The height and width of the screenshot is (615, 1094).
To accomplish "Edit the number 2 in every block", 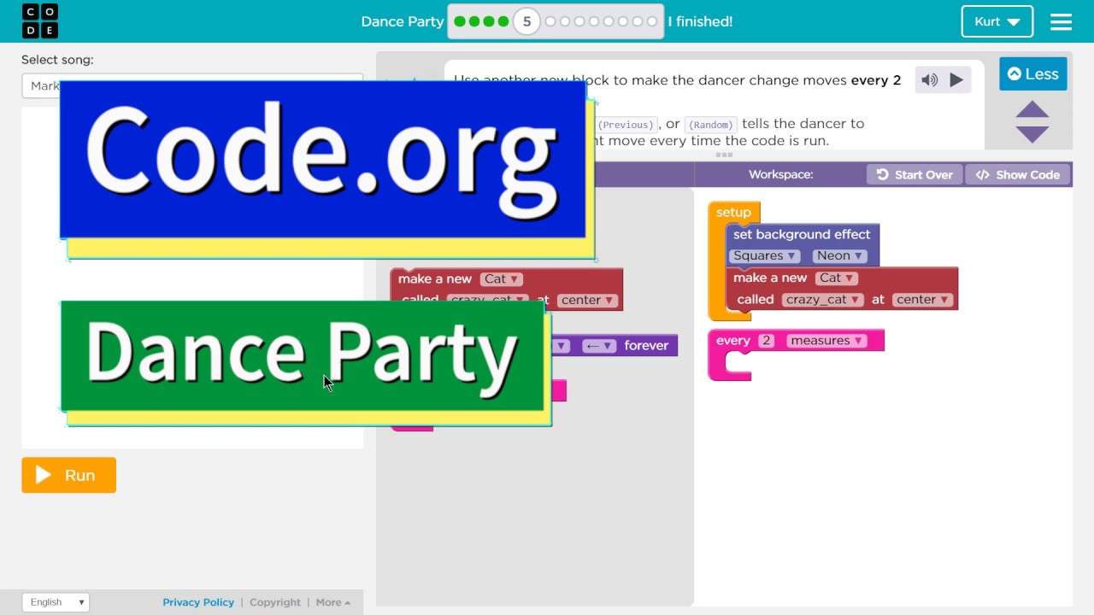I will (767, 341).
